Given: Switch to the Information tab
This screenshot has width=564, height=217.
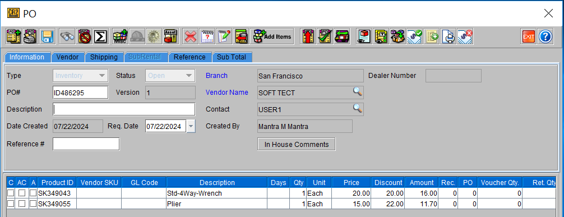Looking at the screenshot, I should pyautogui.click(x=27, y=57).
